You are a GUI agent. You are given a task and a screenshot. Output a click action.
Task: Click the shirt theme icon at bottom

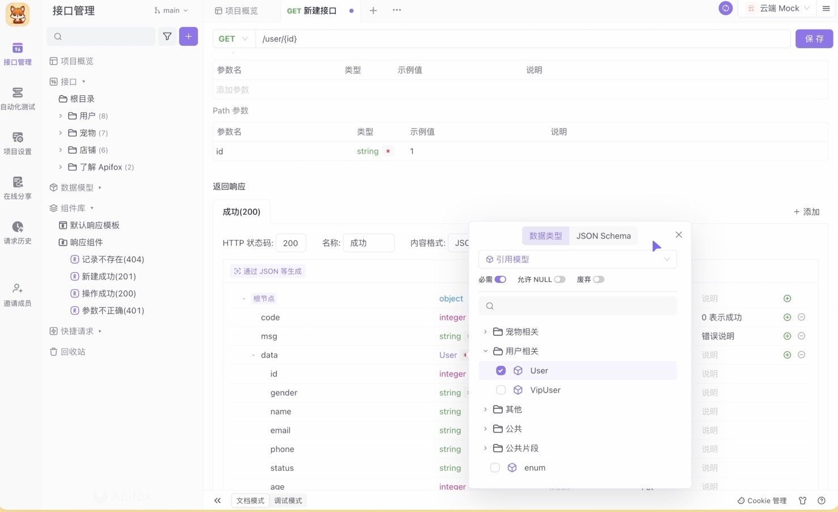[802, 501]
